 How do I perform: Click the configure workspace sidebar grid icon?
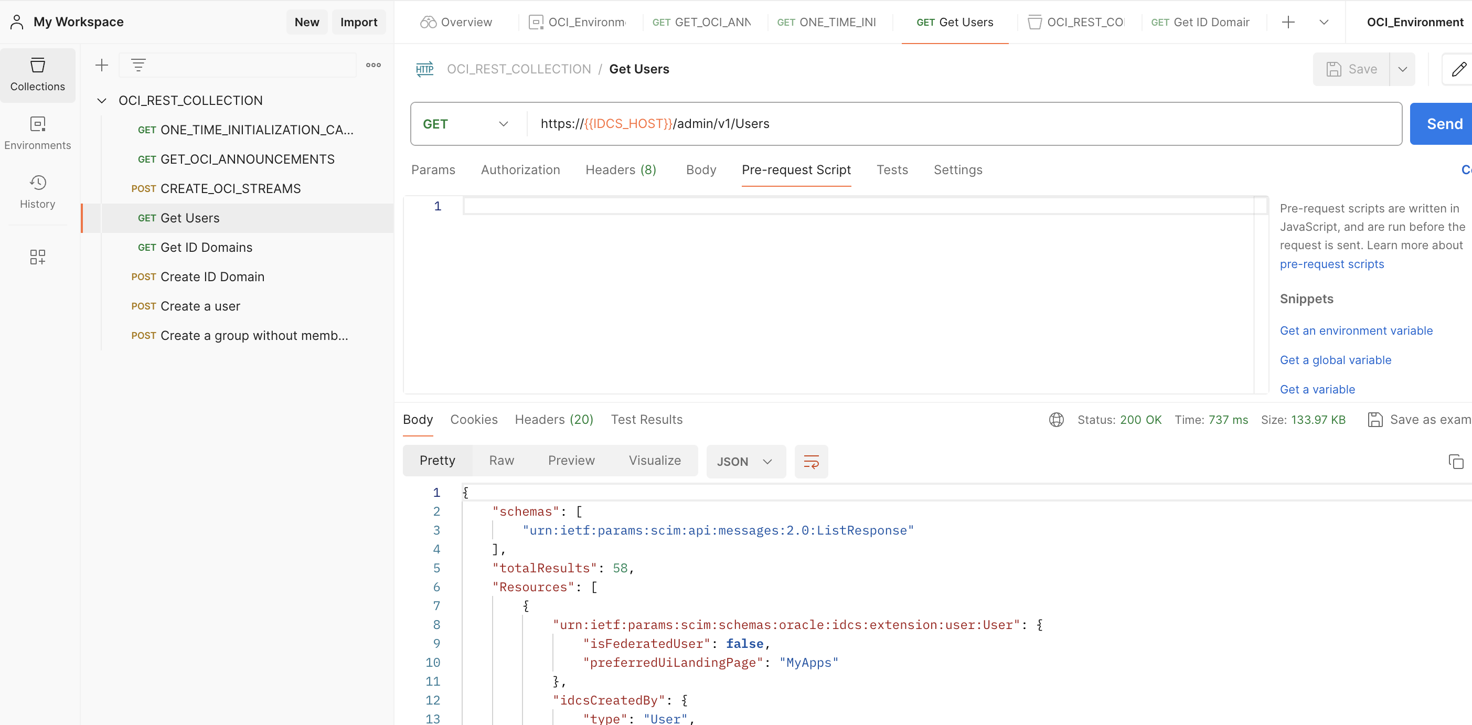tap(38, 257)
